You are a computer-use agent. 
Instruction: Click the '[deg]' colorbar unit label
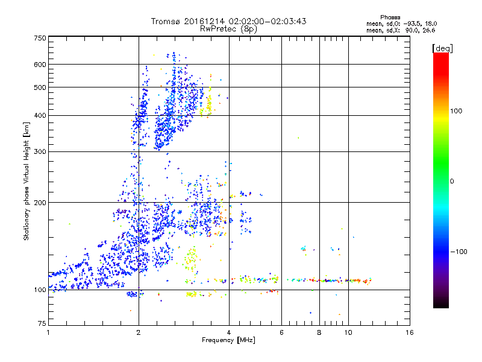[442, 48]
